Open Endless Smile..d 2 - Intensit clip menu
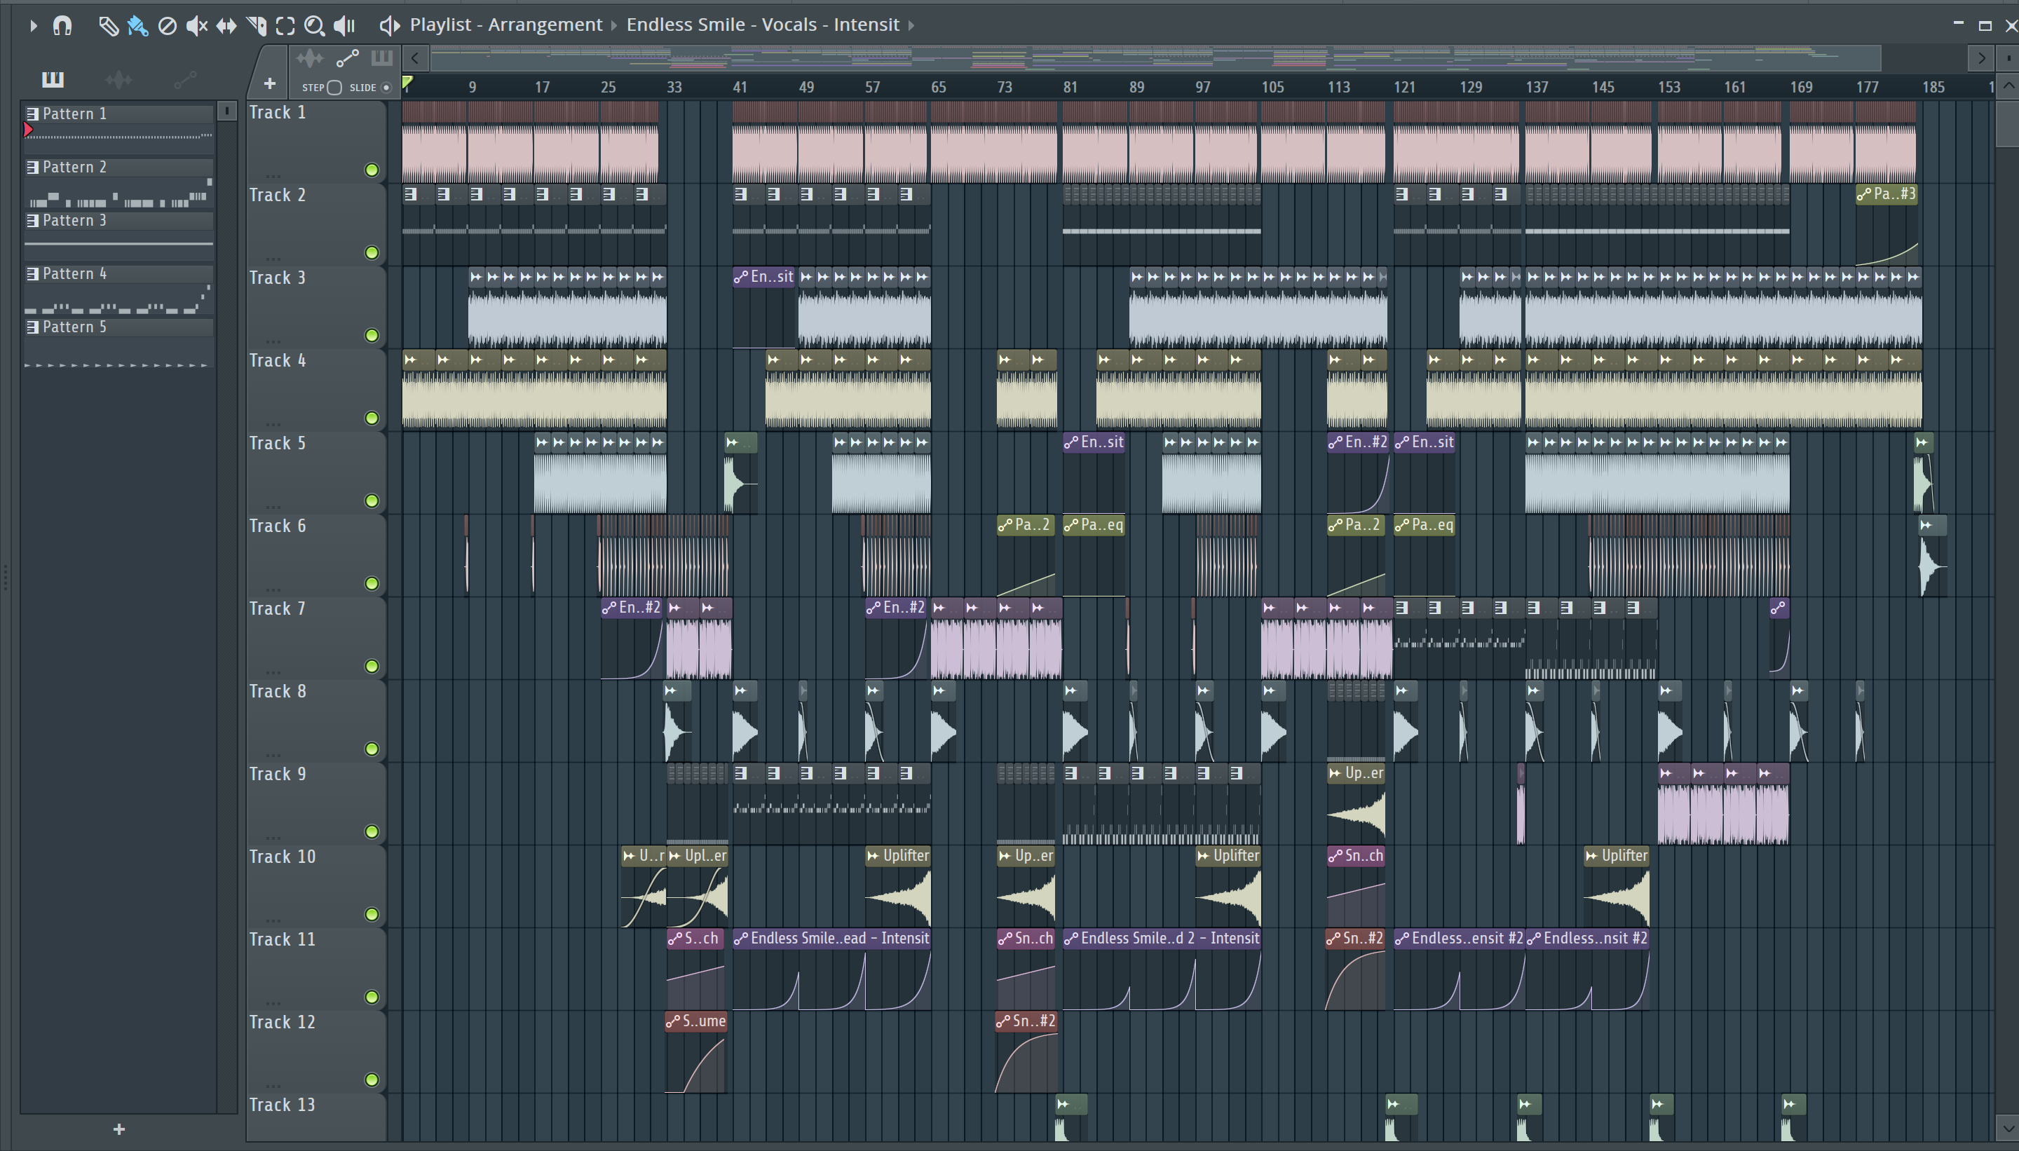The image size is (2019, 1151). click(x=1071, y=939)
